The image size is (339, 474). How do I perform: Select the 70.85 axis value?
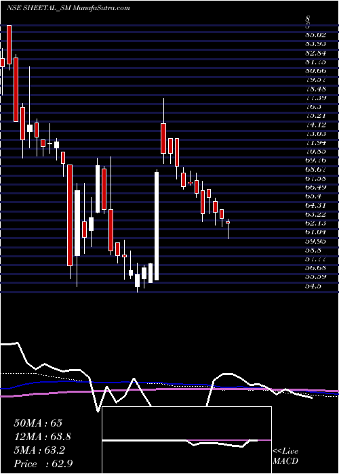coord(315,151)
